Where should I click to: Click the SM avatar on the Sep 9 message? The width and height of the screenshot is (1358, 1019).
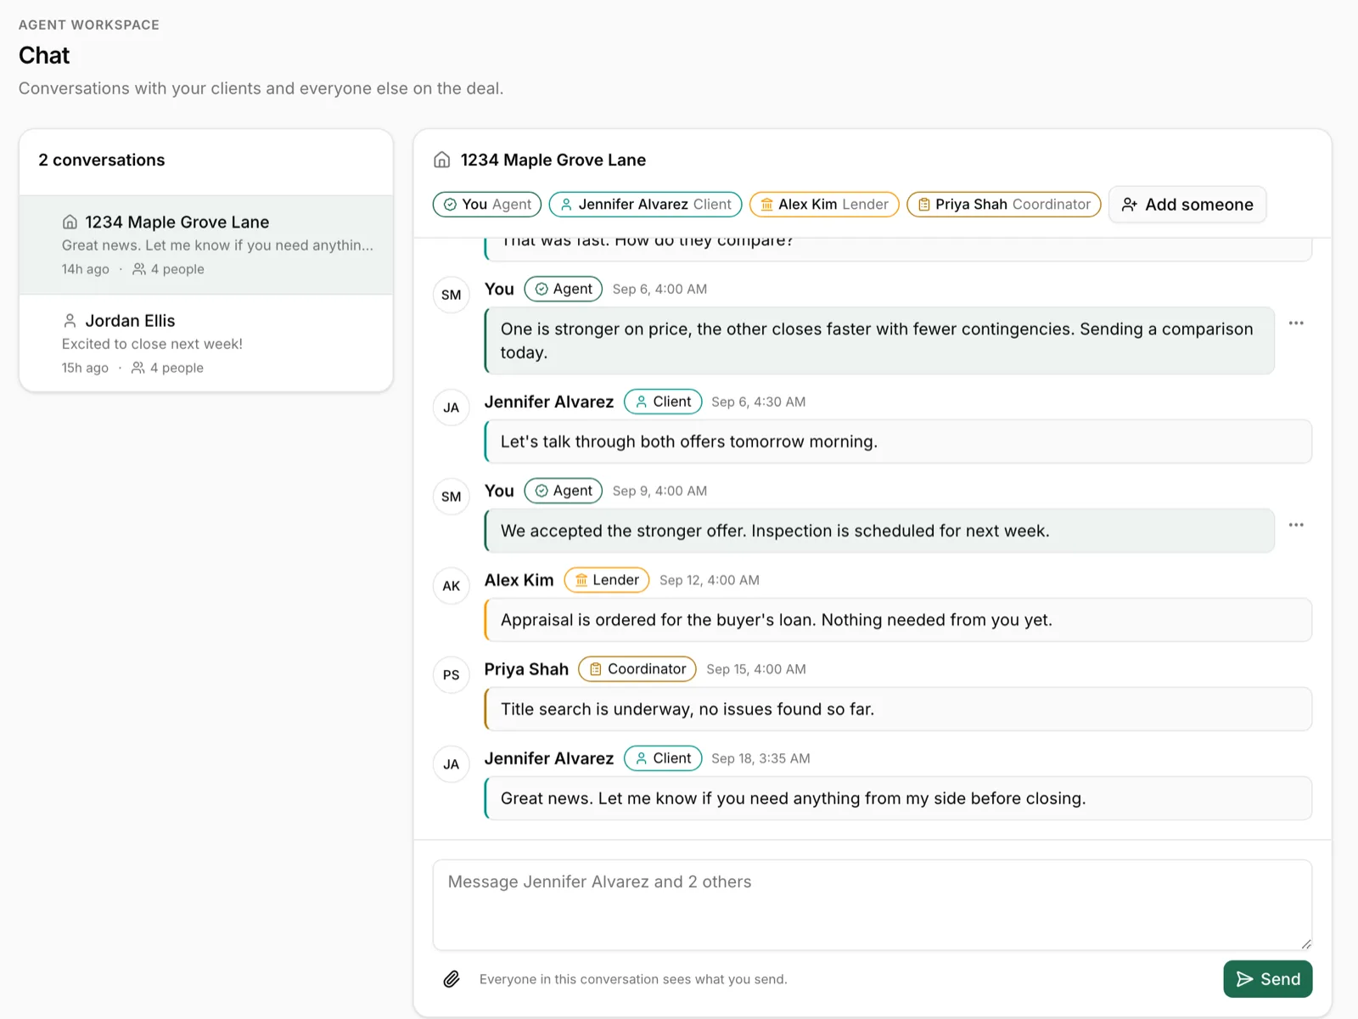(452, 497)
